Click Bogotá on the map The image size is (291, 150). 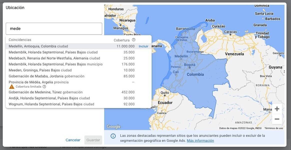tap(190, 65)
